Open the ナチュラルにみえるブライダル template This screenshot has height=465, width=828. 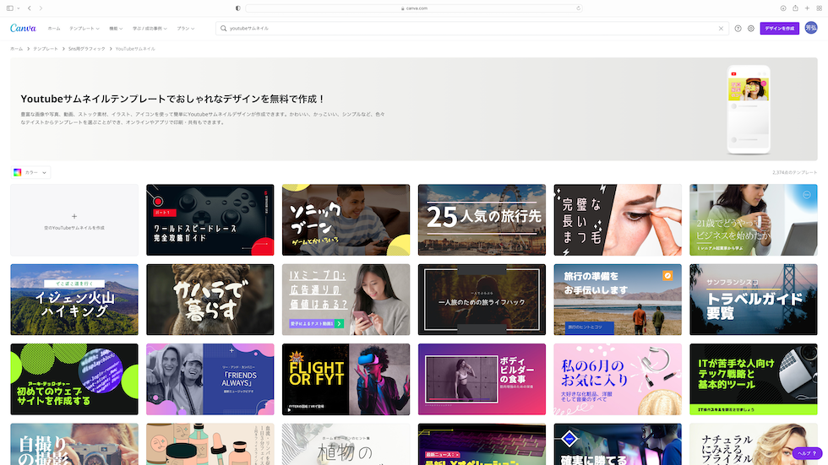coord(753,444)
